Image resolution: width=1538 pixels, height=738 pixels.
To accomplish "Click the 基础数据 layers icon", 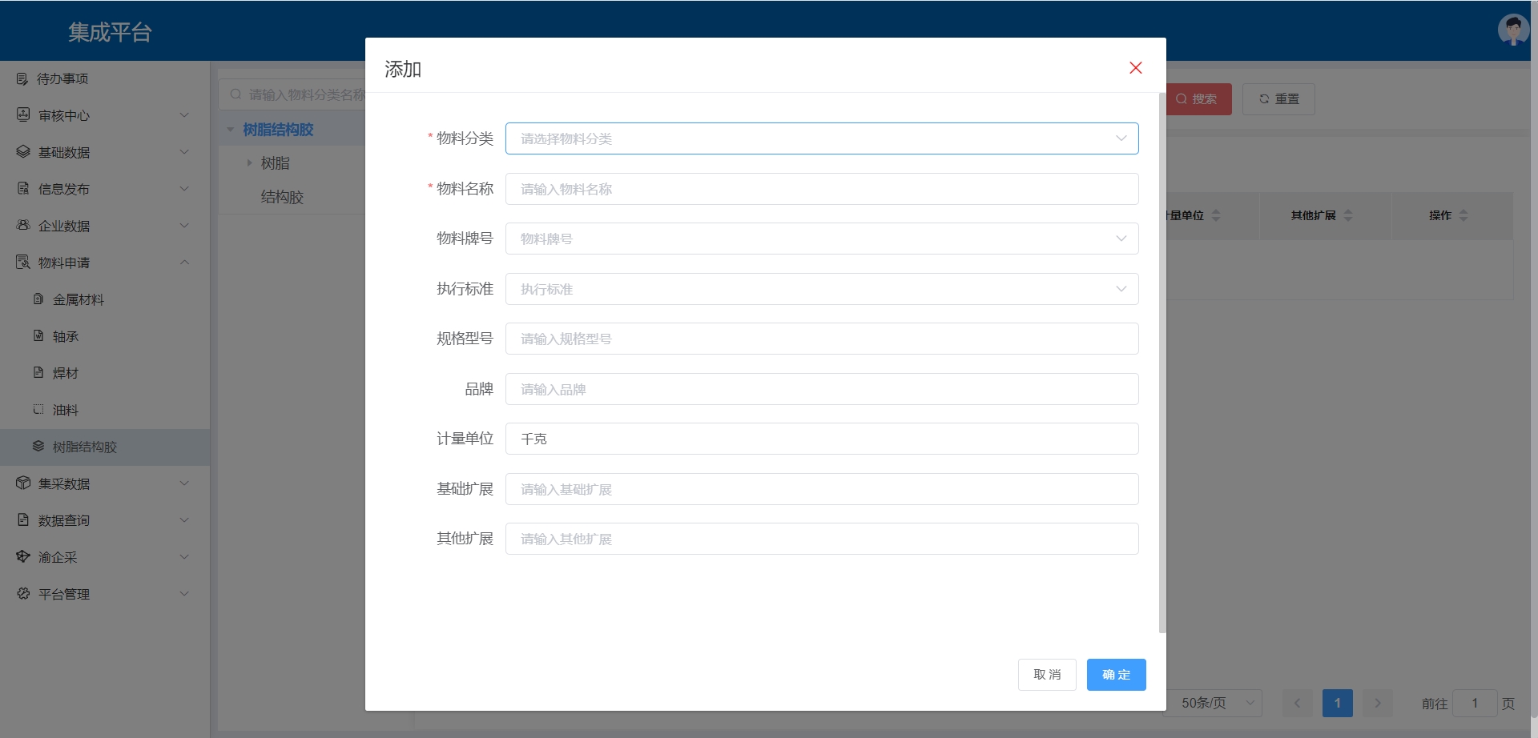I will pos(23,152).
